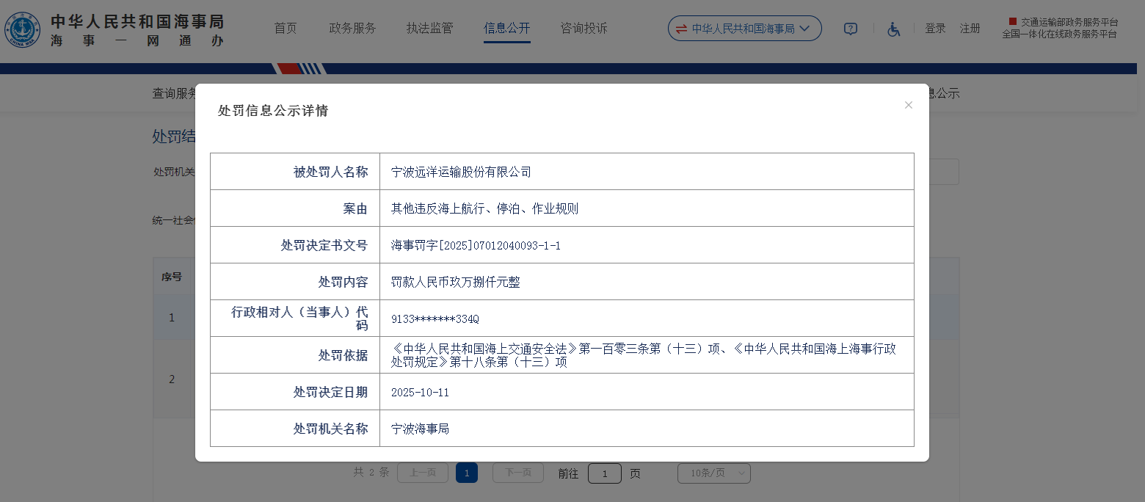Click the code 9133*******334Q
Image resolution: width=1145 pixels, height=502 pixels.
(x=435, y=319)
